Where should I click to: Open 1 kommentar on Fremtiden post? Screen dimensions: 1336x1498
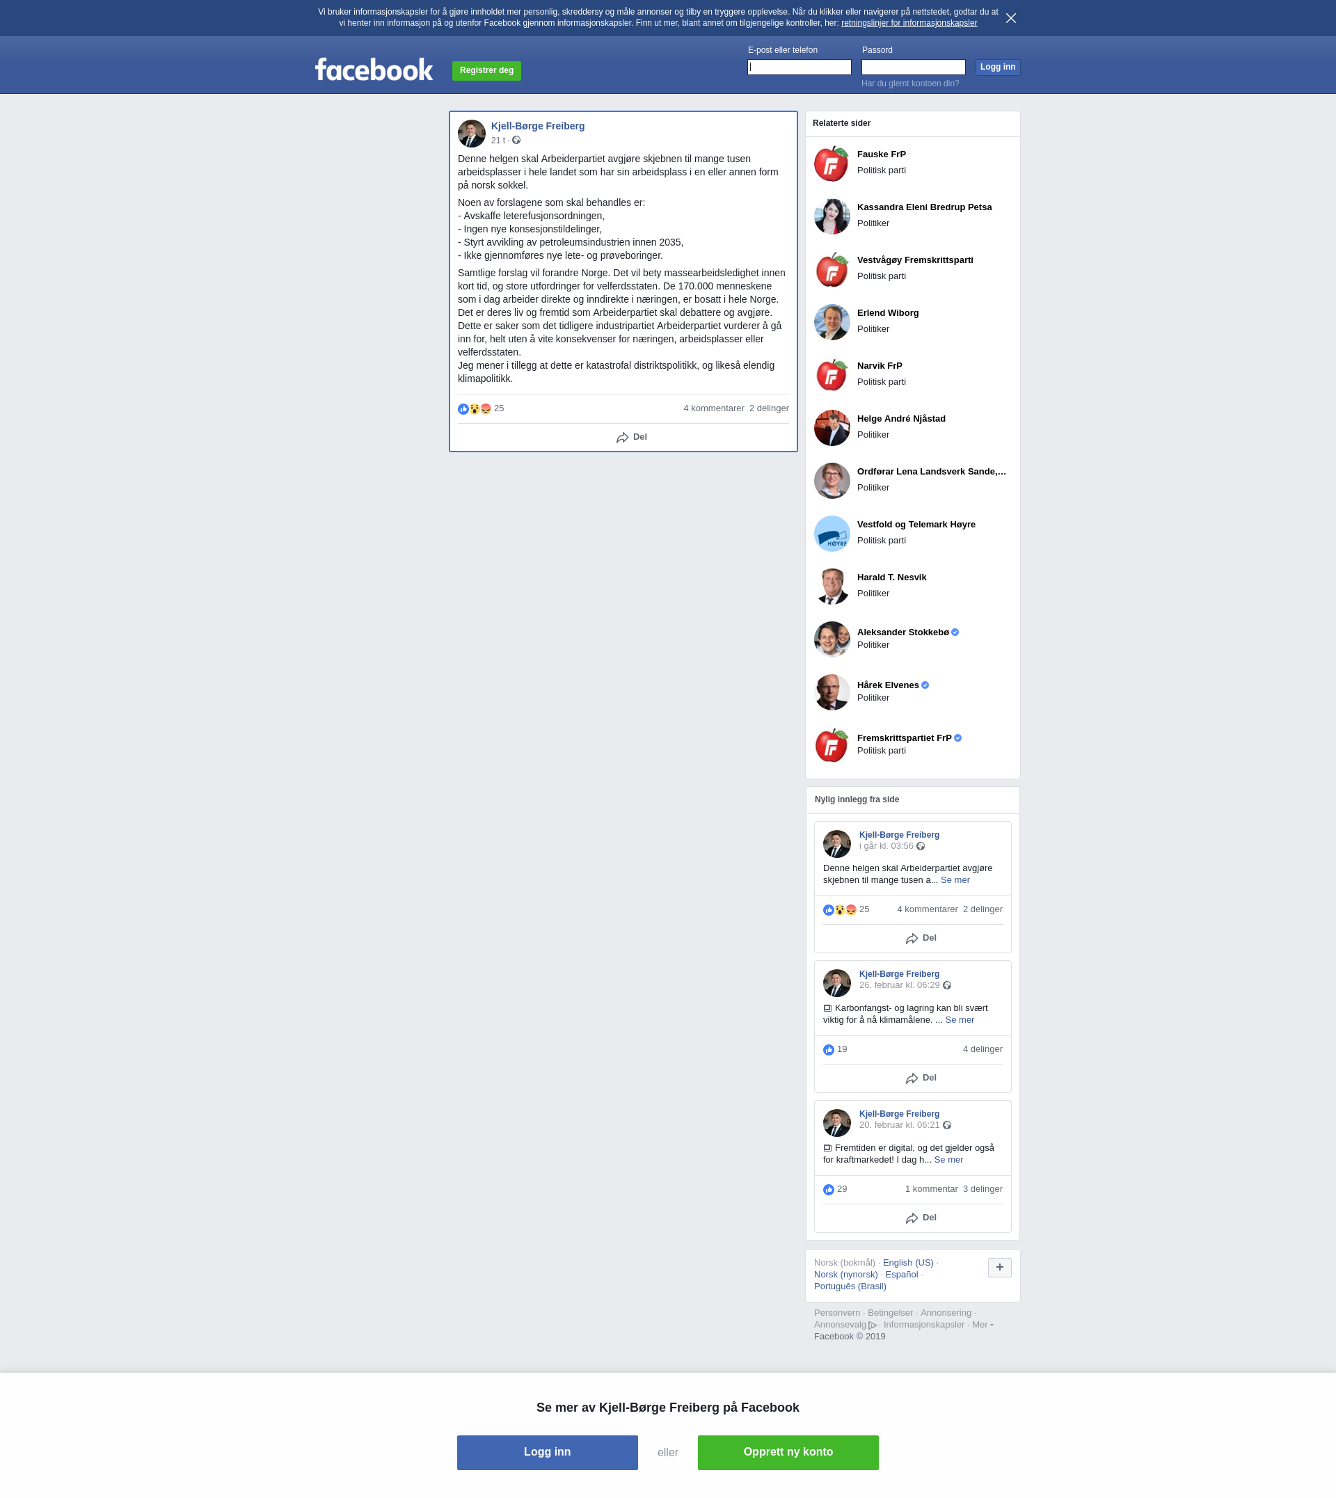(931, 1188)
